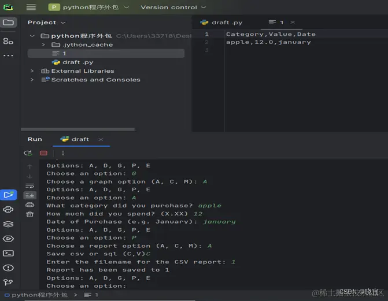Click line number 2 in editor gutter
The image size is (388, 301).
tap(206, 42)
